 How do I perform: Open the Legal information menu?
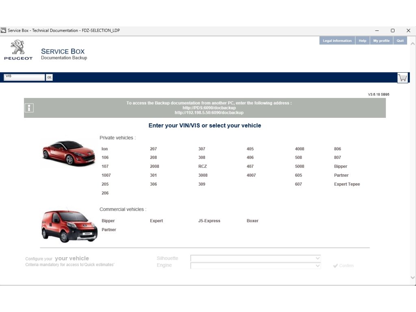[337, 41]
